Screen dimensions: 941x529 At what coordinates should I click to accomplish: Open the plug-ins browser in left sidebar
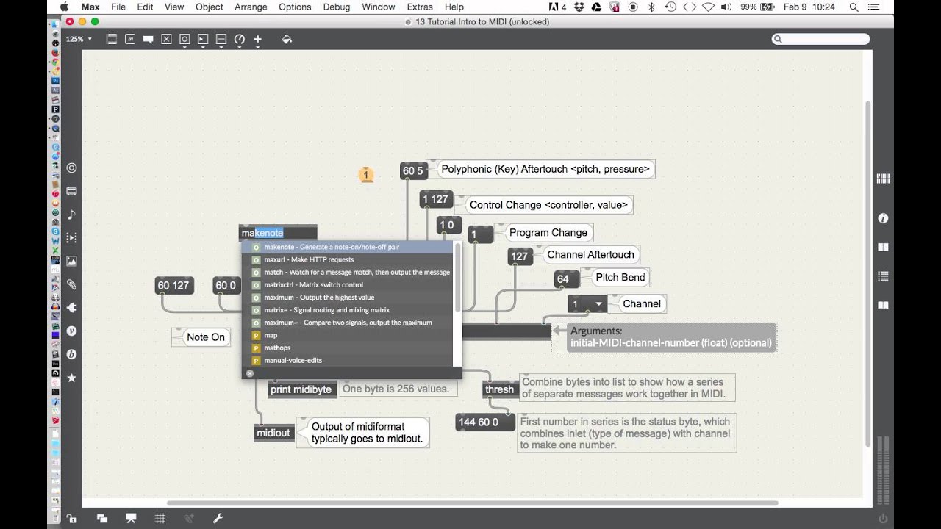click(x=71, y=308)
